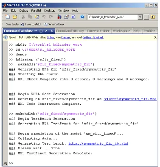Click the makehdltb command line
Image resolution: width=160 pixels, height=167 pixels.
pos(53,114)
